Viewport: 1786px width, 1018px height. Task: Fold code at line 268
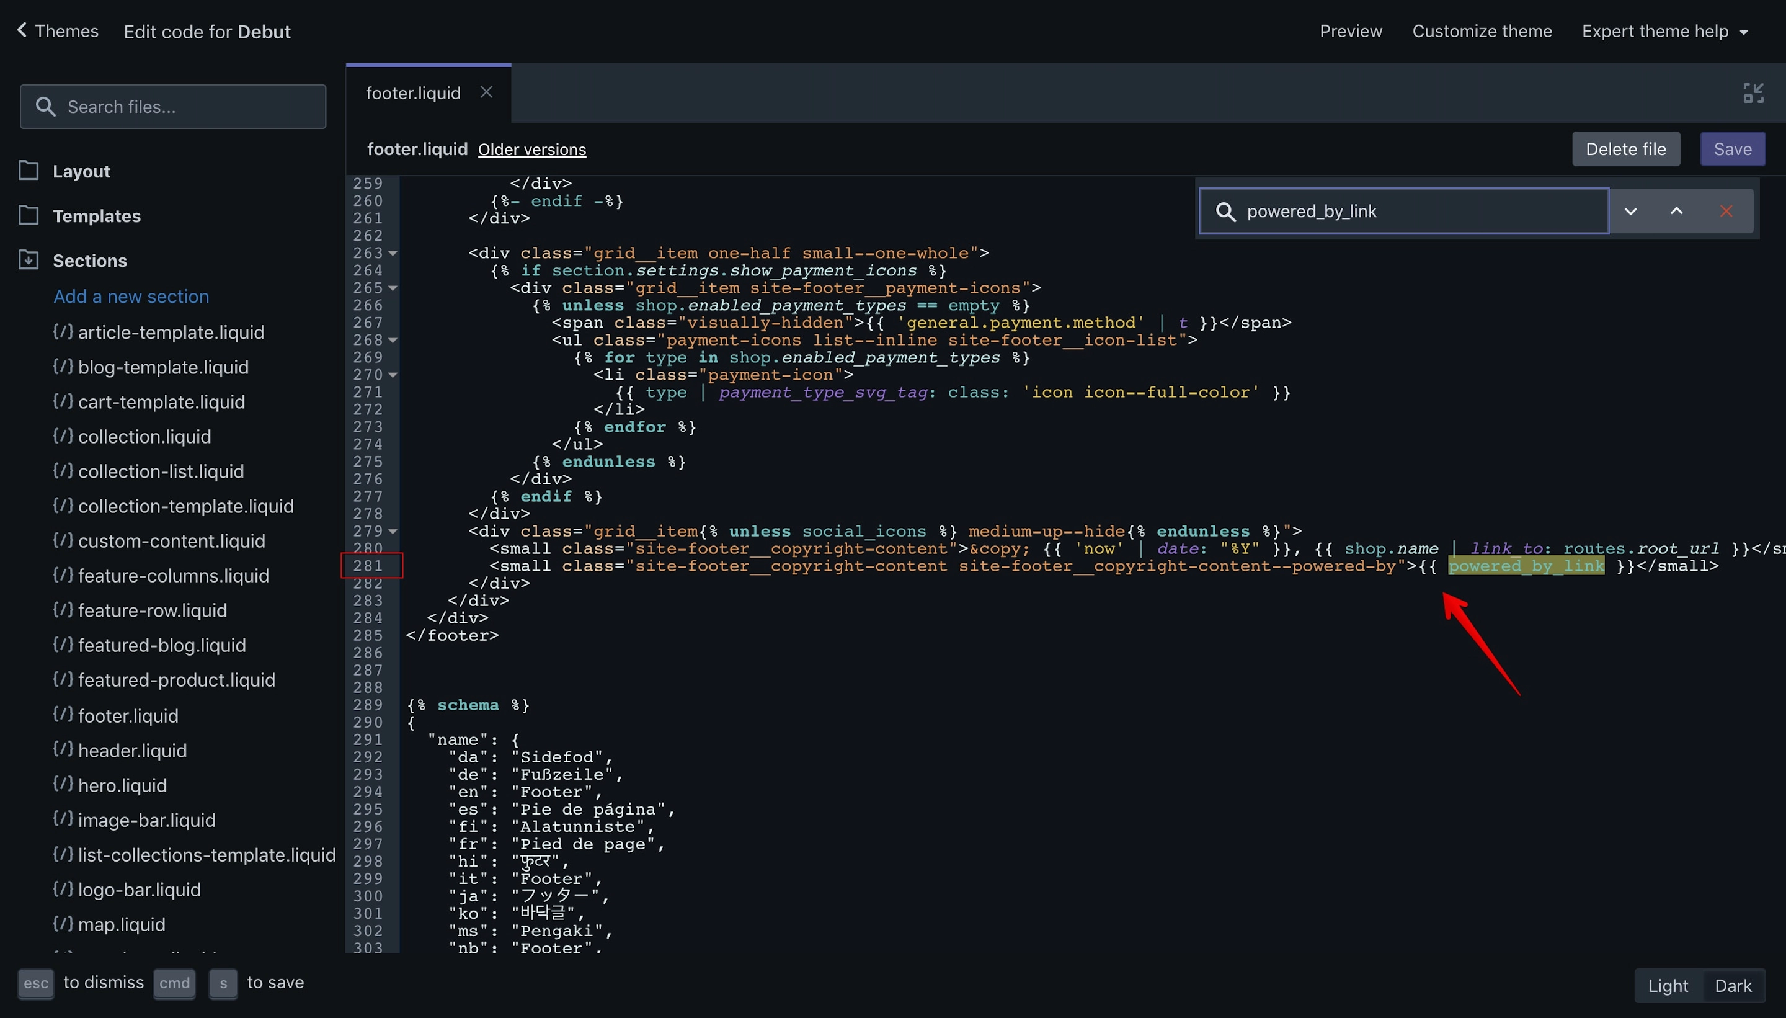point(393,341)
